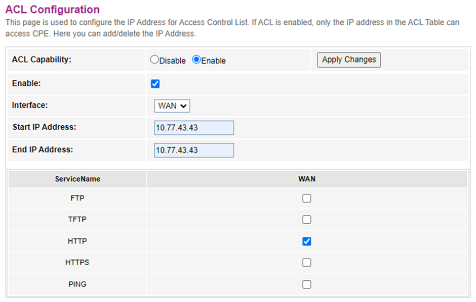
Task: Click the ServiceName column header
Action: pos(77,179)
